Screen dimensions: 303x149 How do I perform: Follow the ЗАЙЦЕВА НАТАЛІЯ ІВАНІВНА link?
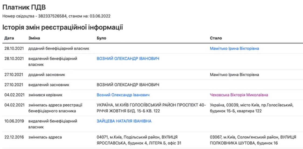pyautogui.click(x=124, y=121)
